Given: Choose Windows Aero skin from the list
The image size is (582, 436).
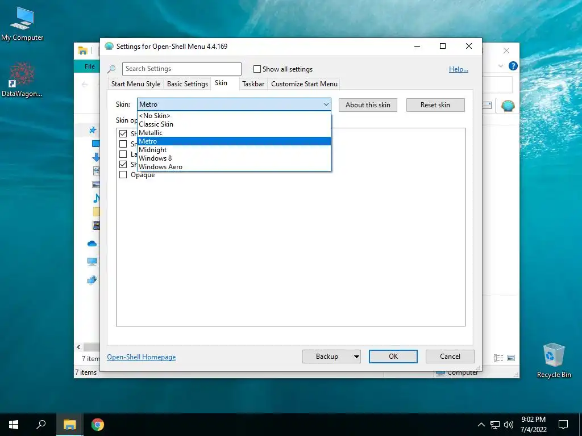Looking at the screenshot, I should pyautogui.click(x=234, y=167).
